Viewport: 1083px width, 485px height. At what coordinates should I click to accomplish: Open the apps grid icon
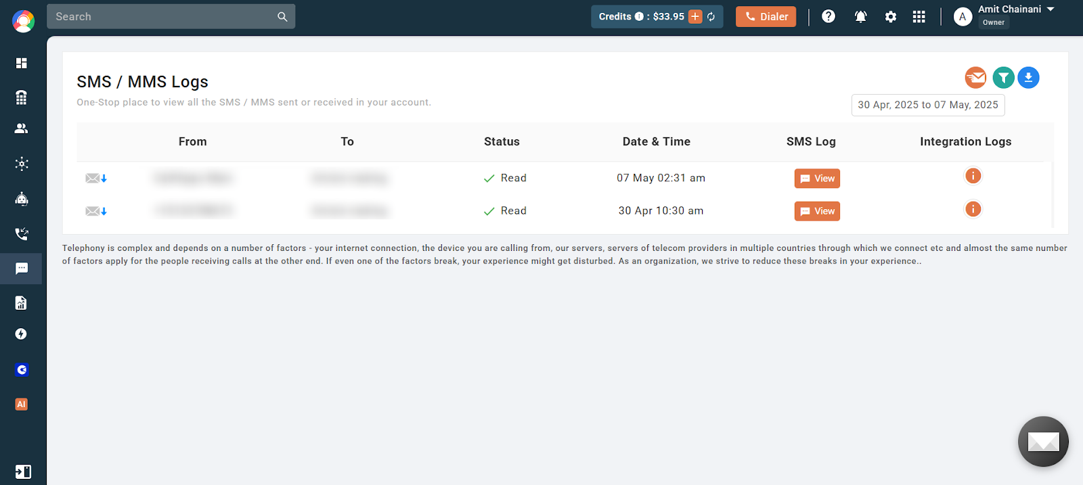919,17
